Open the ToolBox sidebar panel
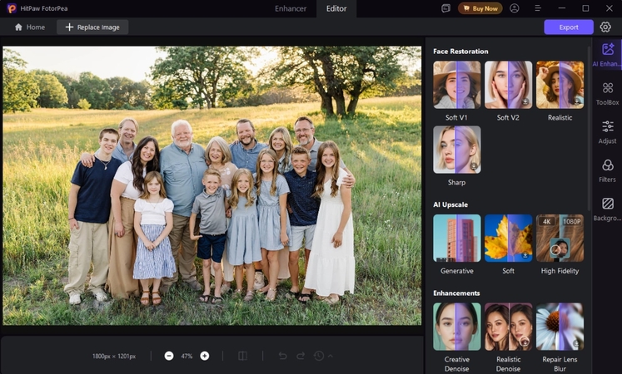 [607, 93]
